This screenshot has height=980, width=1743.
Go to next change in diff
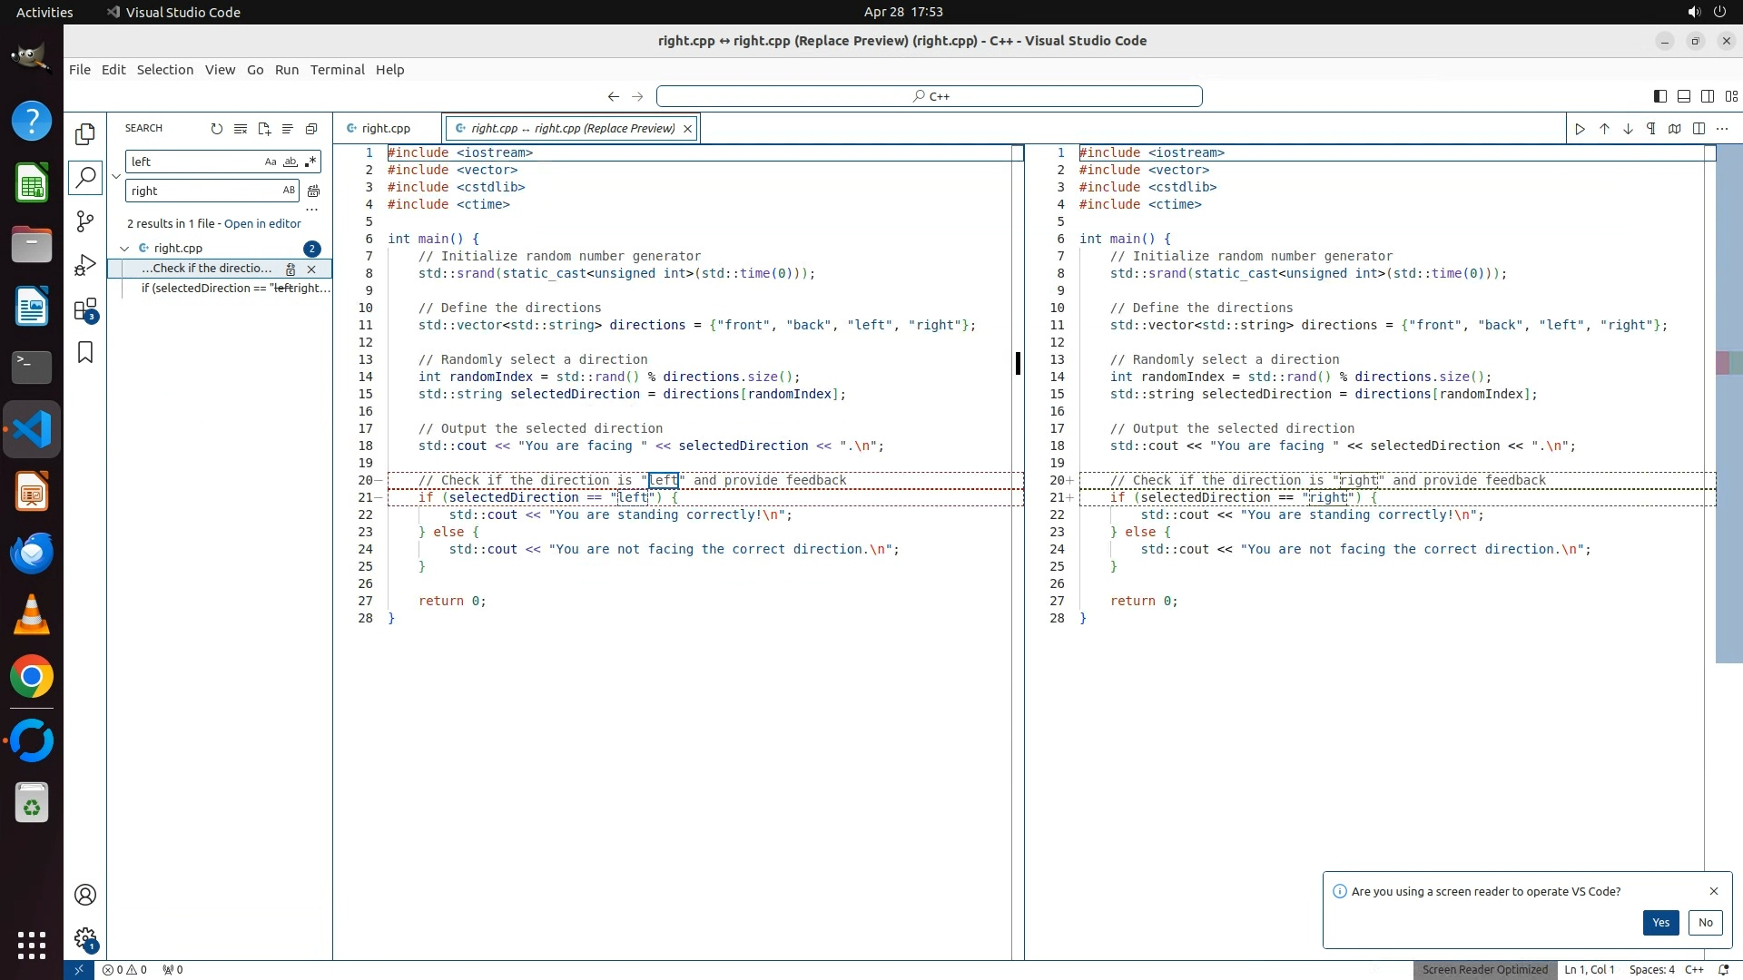point(1628,129)
